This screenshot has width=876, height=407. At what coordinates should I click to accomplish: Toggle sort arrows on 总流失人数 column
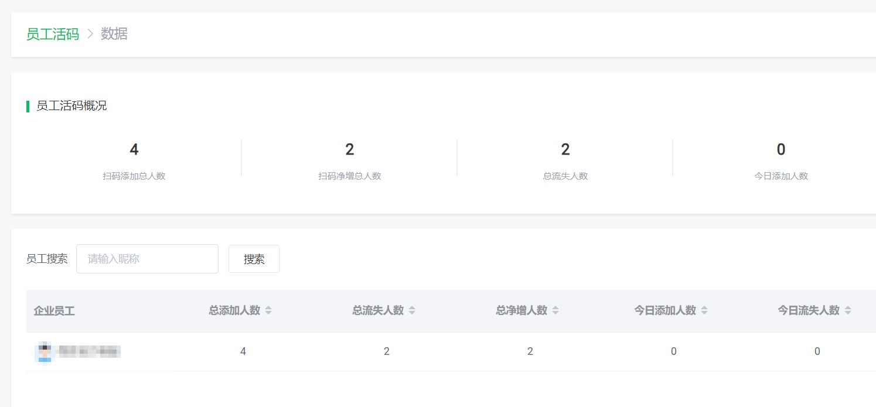412,310
